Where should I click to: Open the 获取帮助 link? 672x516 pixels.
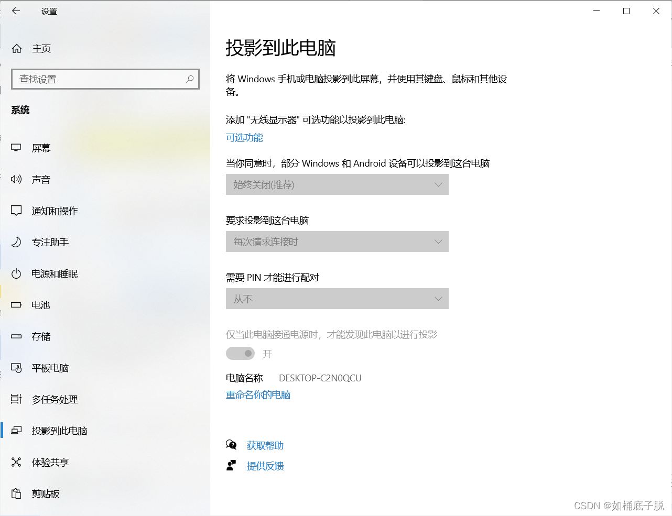pyautogui.click(x=265, y=446)
